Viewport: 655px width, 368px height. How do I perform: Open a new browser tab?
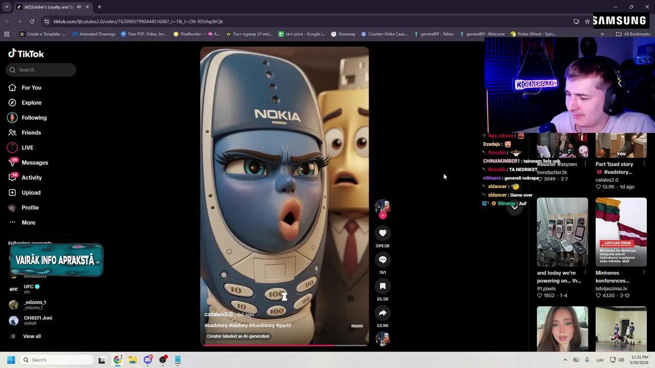tap(99, 7)
